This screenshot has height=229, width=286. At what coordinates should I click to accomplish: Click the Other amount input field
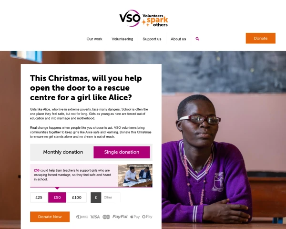[x=111, y=198]
